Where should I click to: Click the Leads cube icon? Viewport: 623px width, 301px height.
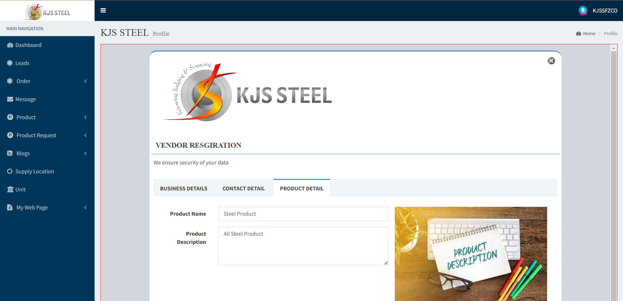[x=10, y=63]
